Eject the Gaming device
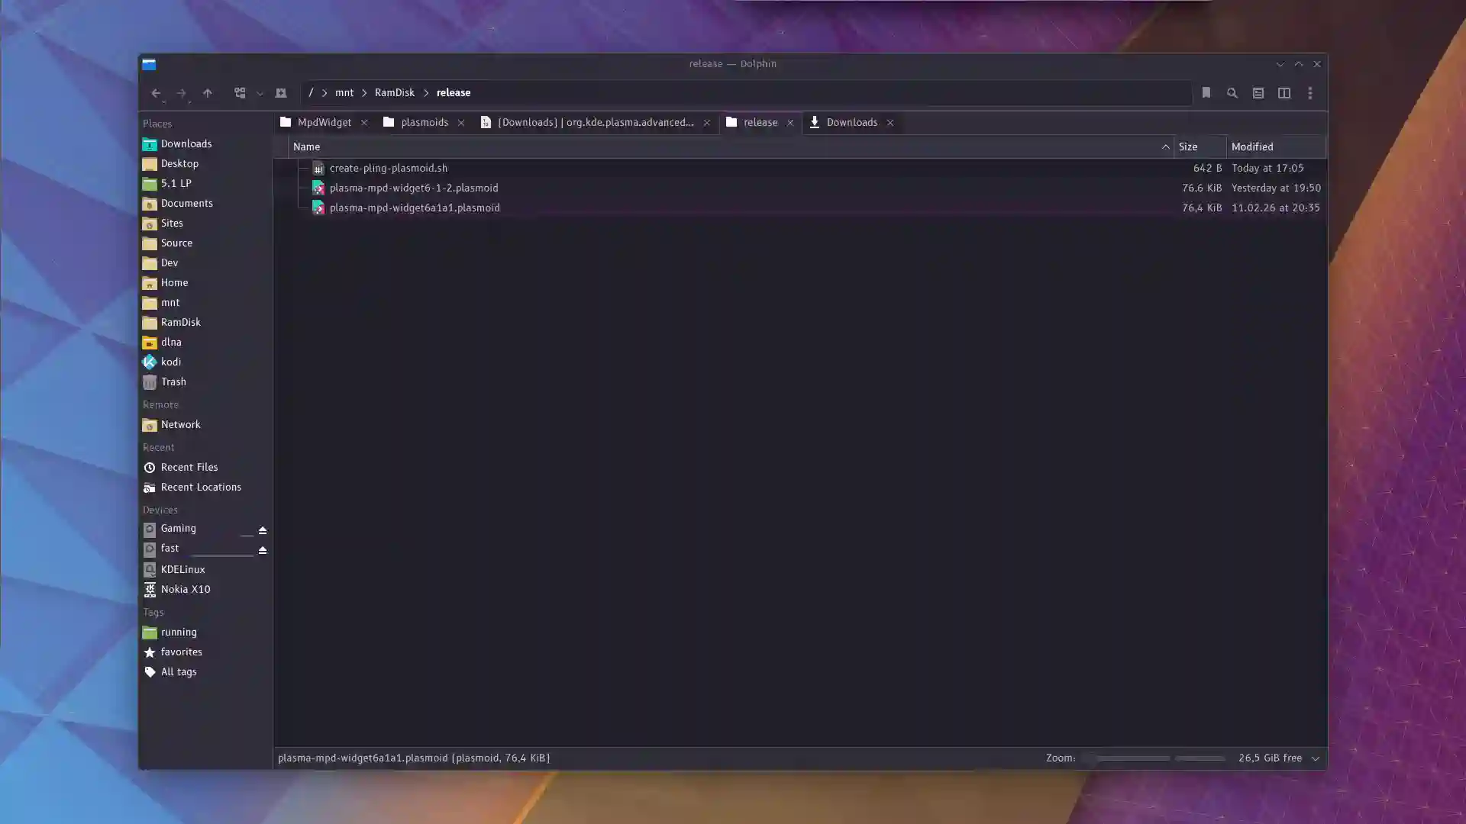Image resolution: width=1466 pixels, height=824 pixels. 262,529
